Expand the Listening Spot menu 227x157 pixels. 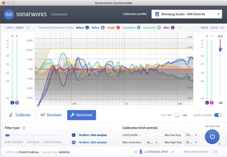173,152
